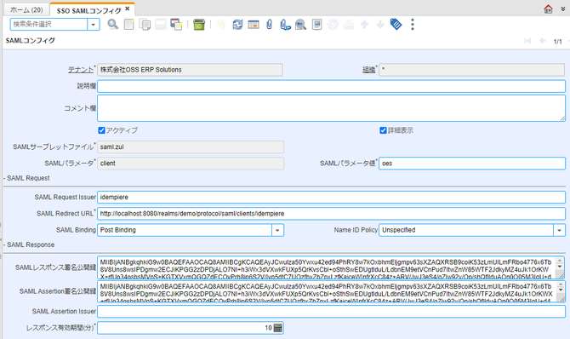The height and width of the screenshot is (339, 570).
Task: Click the 組織 field label link
Action: click(x=368, y=70)
